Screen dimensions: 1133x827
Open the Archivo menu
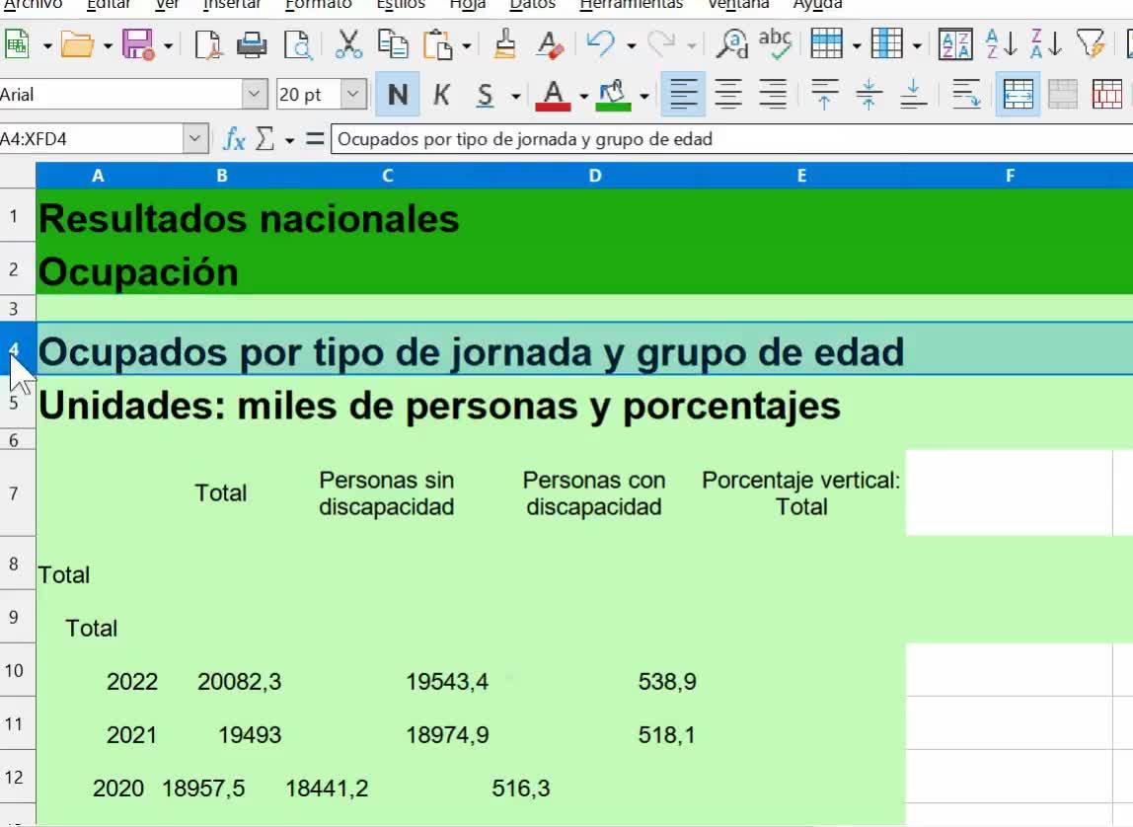[33, 4]
